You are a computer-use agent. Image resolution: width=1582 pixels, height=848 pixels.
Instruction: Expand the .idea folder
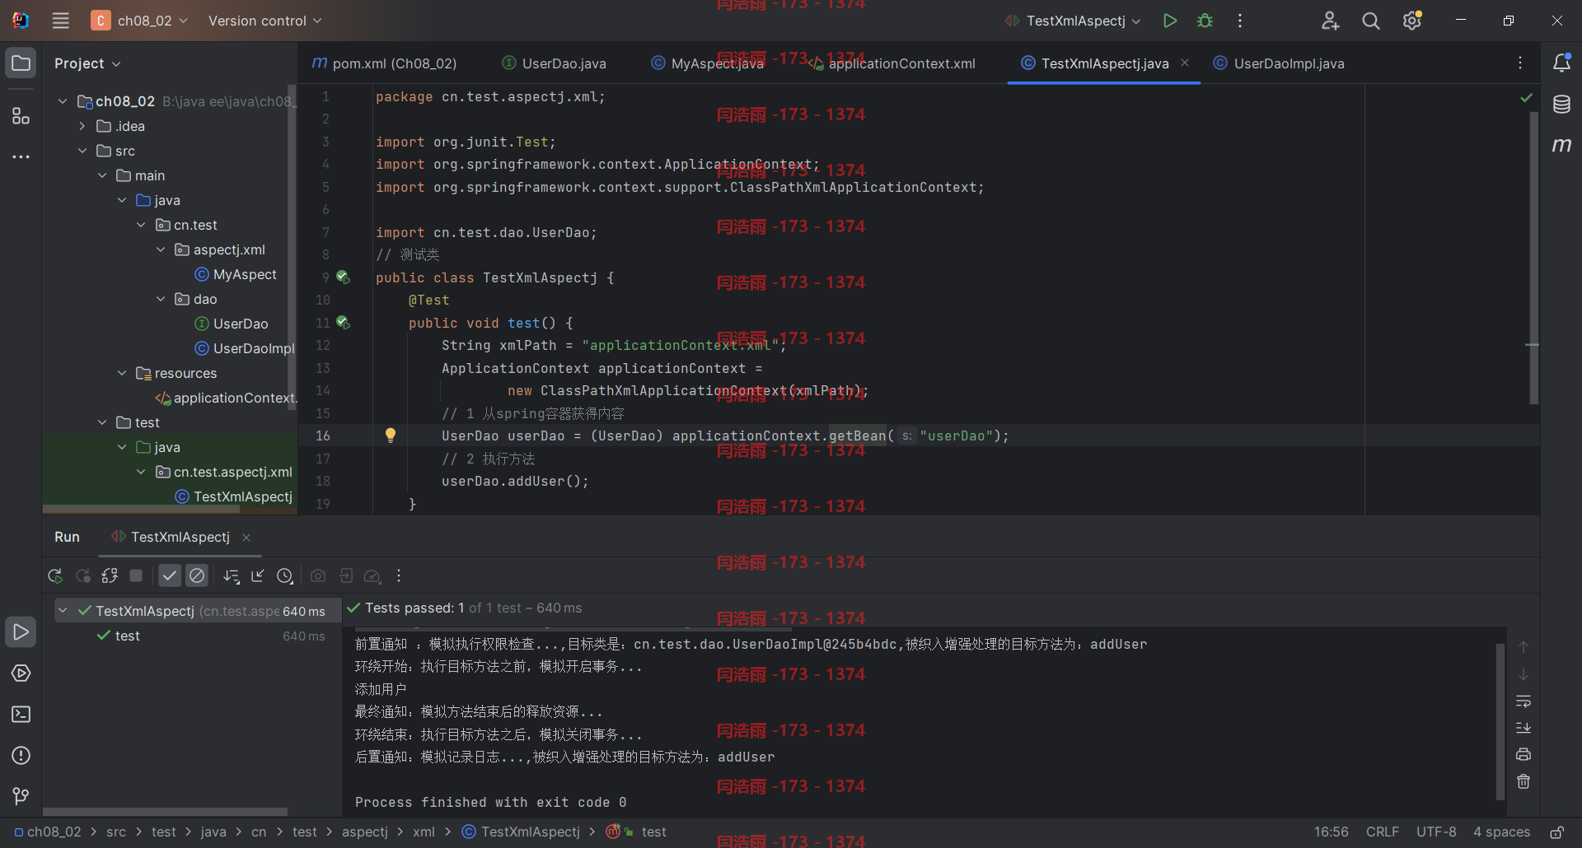pyautogui.click(x=82, y=126)
